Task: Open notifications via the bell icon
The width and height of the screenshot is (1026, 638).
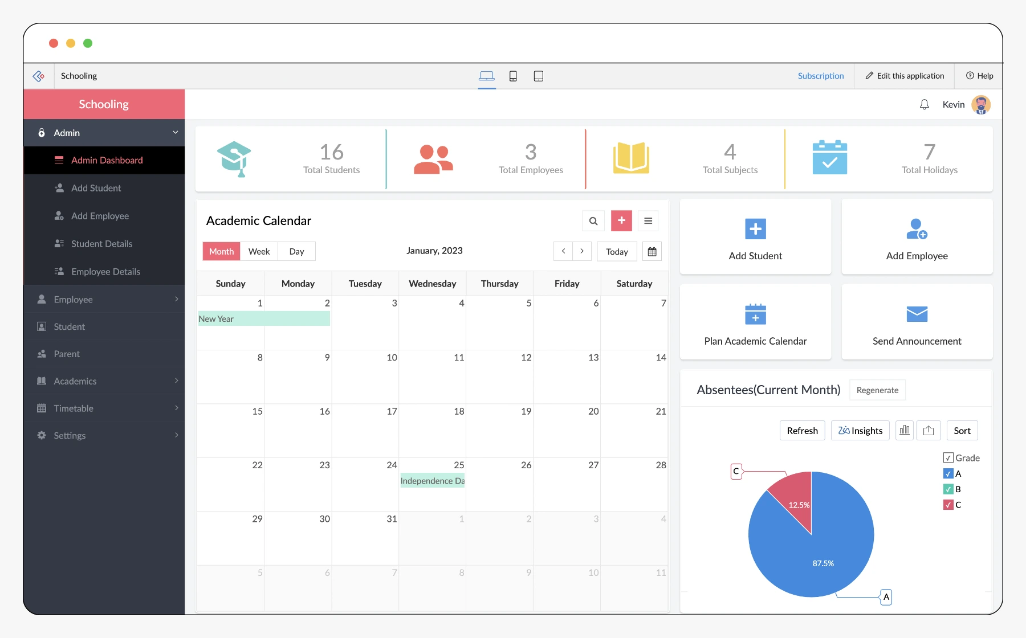Action: pyautogui.click(x=924, y=105)
